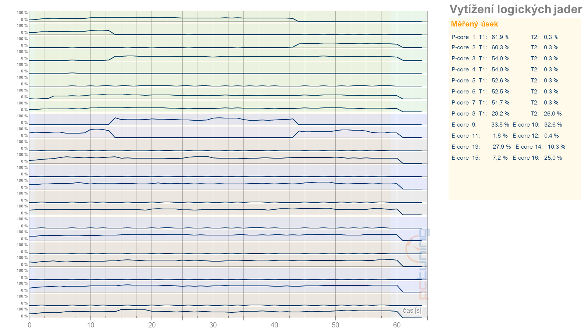Click the "P-core 2" row label

point(463,47)
